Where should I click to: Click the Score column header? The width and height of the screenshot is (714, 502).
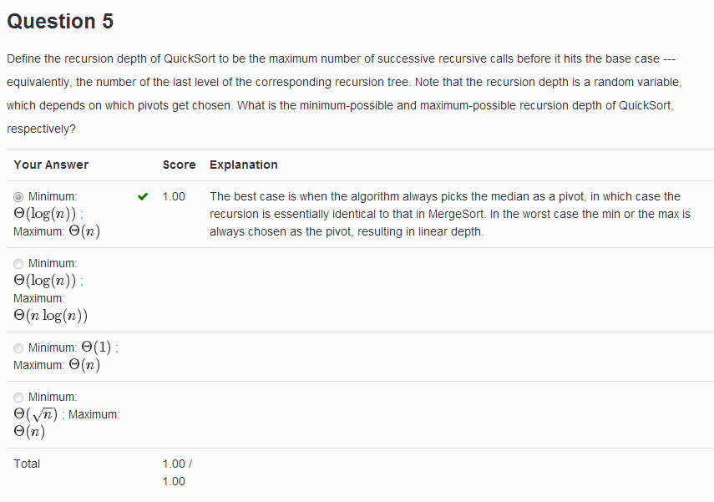coord(179,165)
